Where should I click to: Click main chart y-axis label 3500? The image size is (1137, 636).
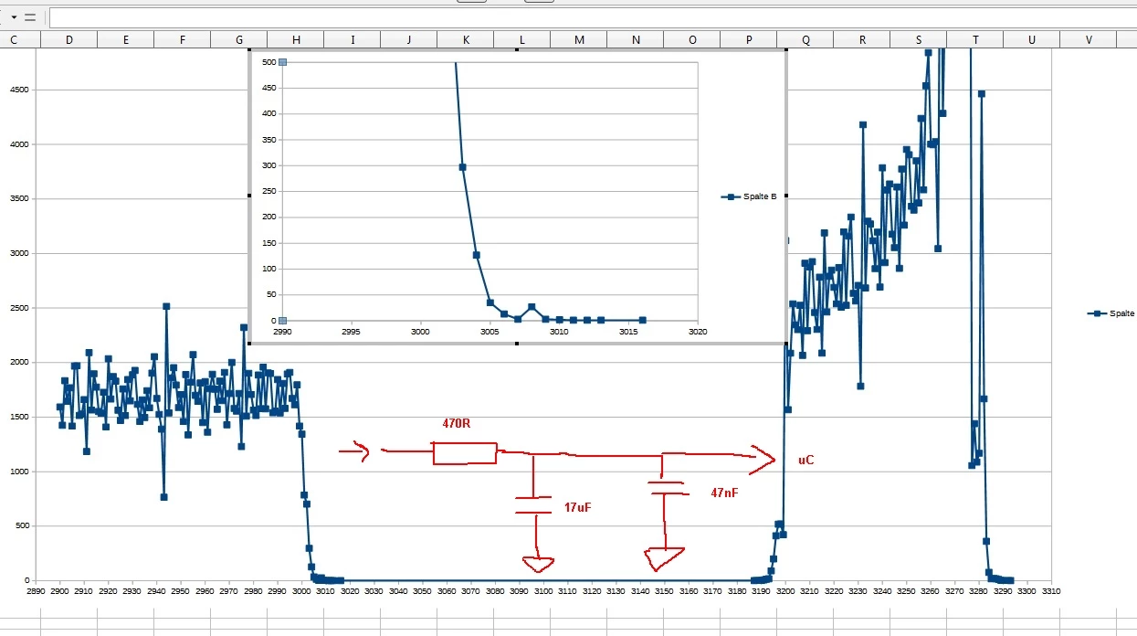click(19, 199)
